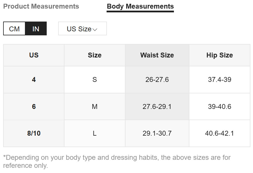Select the size L cell
The width and height of the screenshot is (253, 173).
[x=95, y=133]
